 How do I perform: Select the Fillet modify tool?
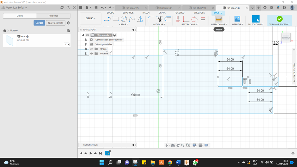151,19
